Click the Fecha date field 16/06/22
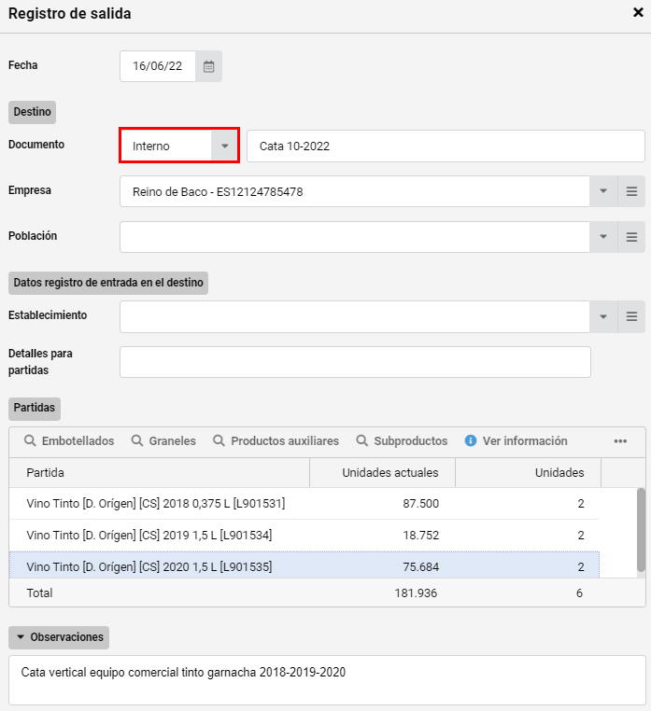651x711 pixels. [x=158, y=66]
